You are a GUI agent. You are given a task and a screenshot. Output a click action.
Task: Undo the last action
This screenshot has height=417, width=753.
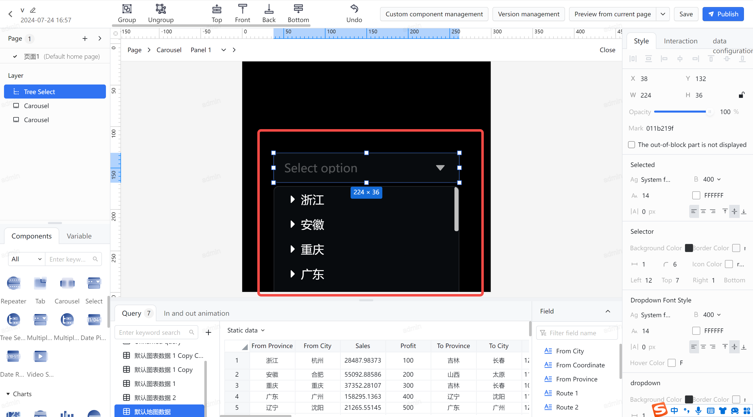pyautogui.click(x=354, y=13)
